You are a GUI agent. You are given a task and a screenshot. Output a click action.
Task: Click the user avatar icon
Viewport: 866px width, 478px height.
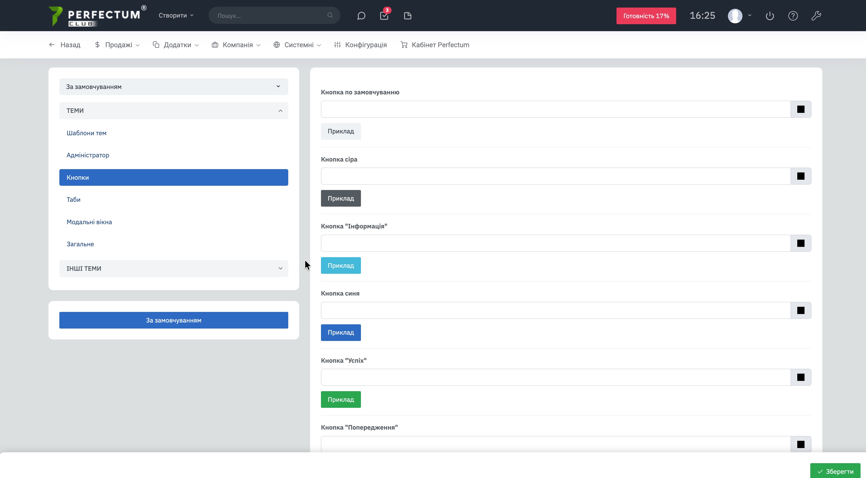735,16
